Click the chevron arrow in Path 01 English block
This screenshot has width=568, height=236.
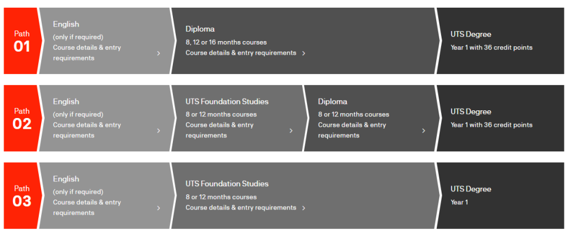158,53
